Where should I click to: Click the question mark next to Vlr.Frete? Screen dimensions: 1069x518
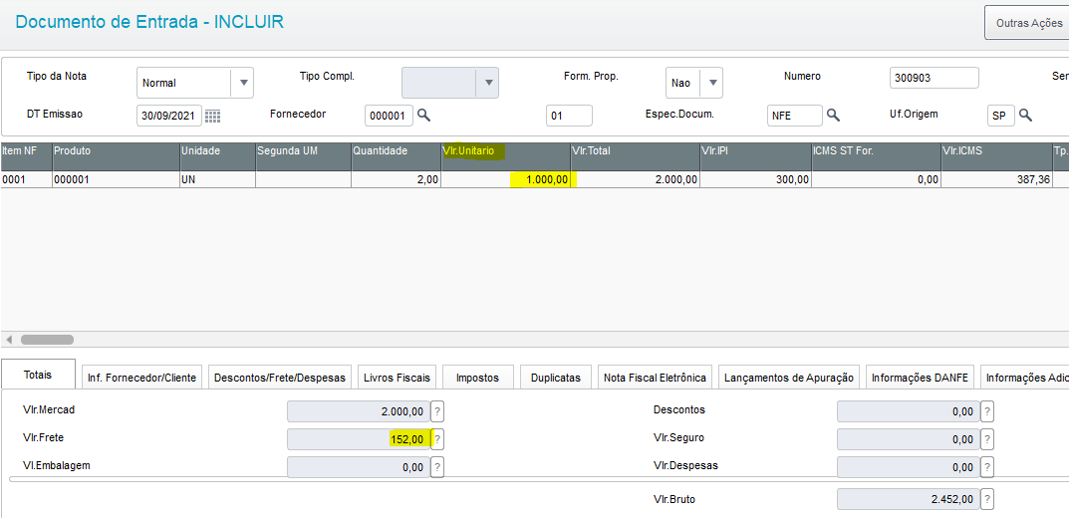(436, 439)
